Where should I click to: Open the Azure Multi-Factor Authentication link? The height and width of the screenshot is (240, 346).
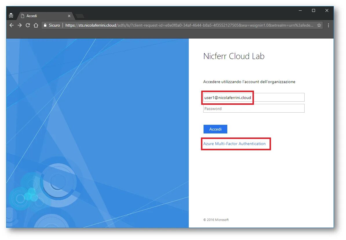[x=234, y=144]
